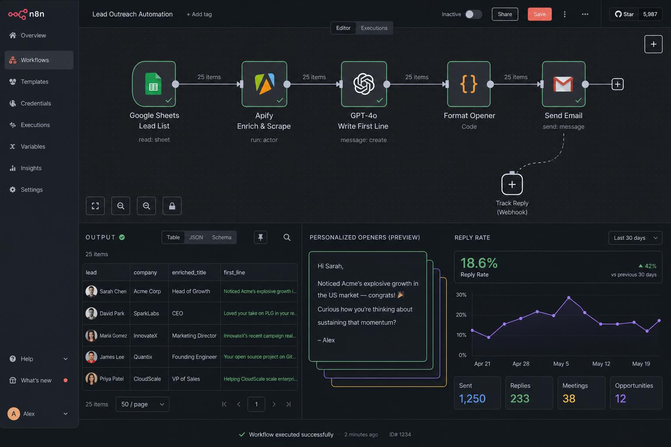Screen dimensions: 671x447
Task: Open Variables in the sidebar
Action: click(39, 147)
